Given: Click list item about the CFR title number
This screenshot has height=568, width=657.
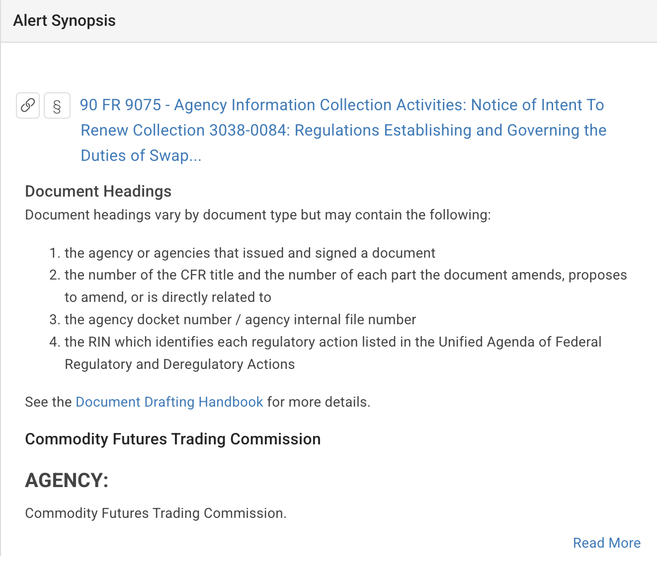Looking at the screenshot, I should pos(345,275).
